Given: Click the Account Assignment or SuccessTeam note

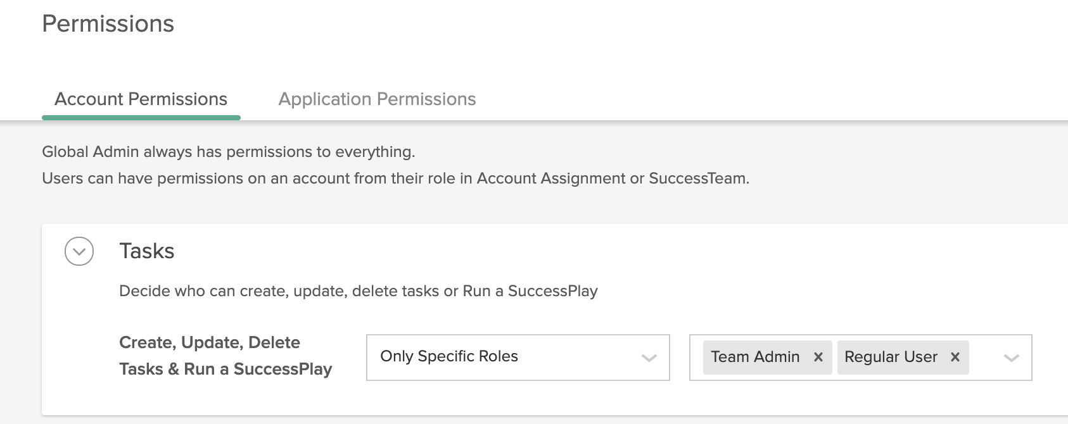Looking at the screenshot, I should 396,178.
